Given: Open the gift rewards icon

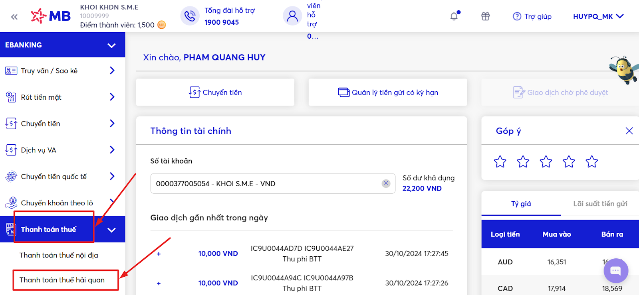Looking at the screenshot, I should pyautogui.click(x=485, y=16).
